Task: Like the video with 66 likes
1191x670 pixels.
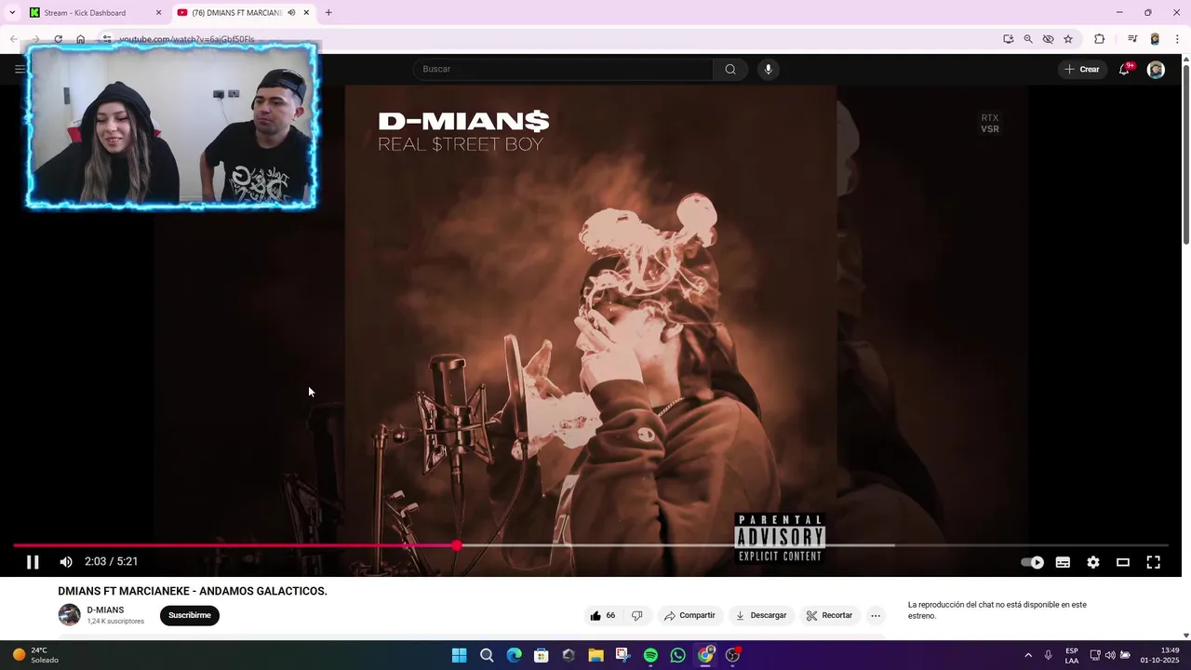Action: tap(603, 615)
